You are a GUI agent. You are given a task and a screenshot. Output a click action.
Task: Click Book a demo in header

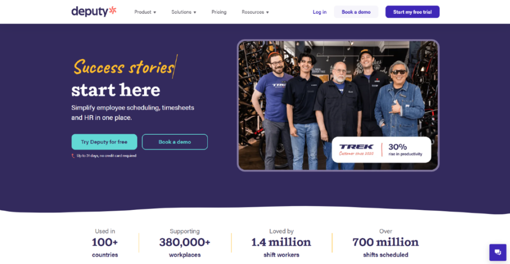(356, 12)
